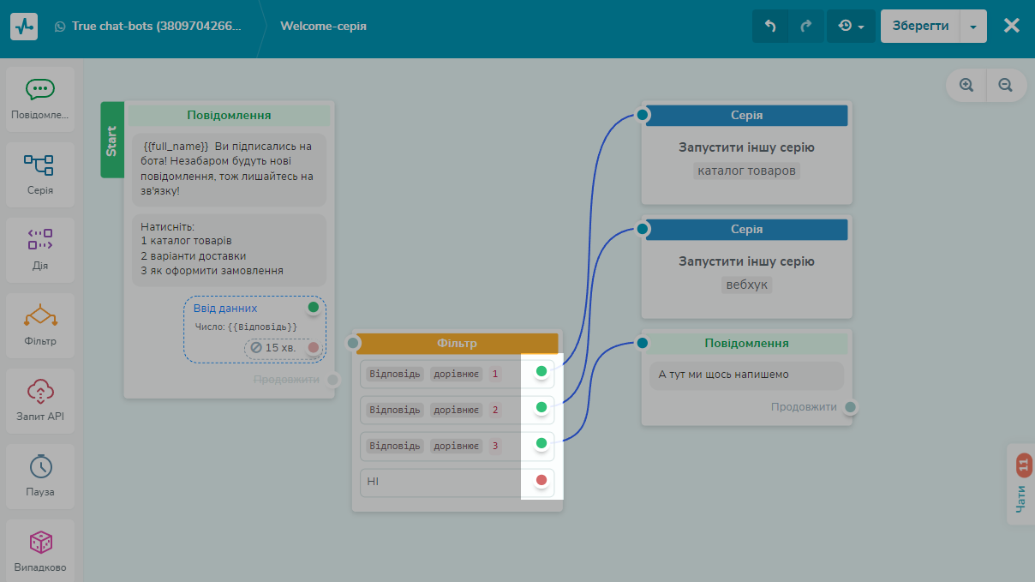Redo the last undone change
The image size is (1035, 582).
[x=805, y=26]
